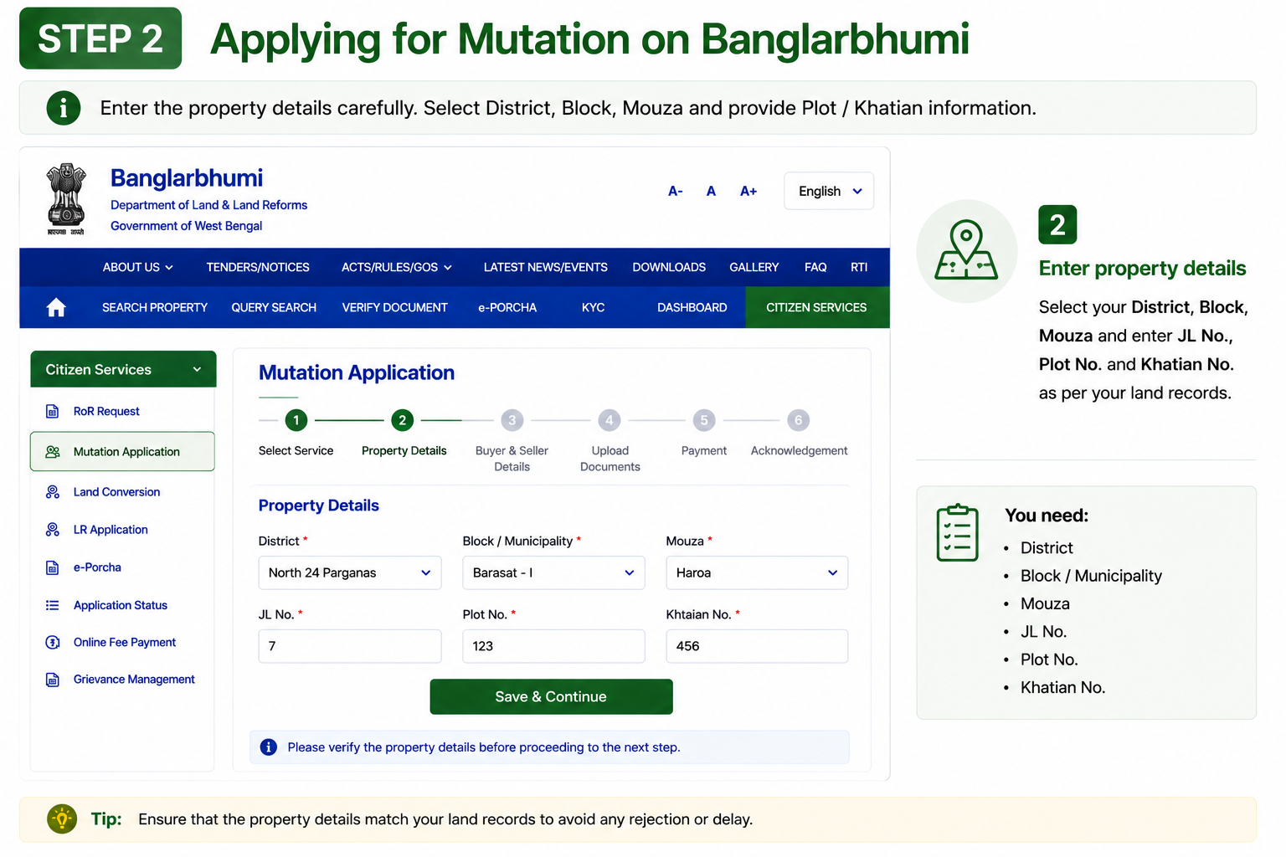The image size is (1286, 857).
Task: Click the Online Fee Payment coin icon
Action: pyautogui.click(x=52, y=643)
